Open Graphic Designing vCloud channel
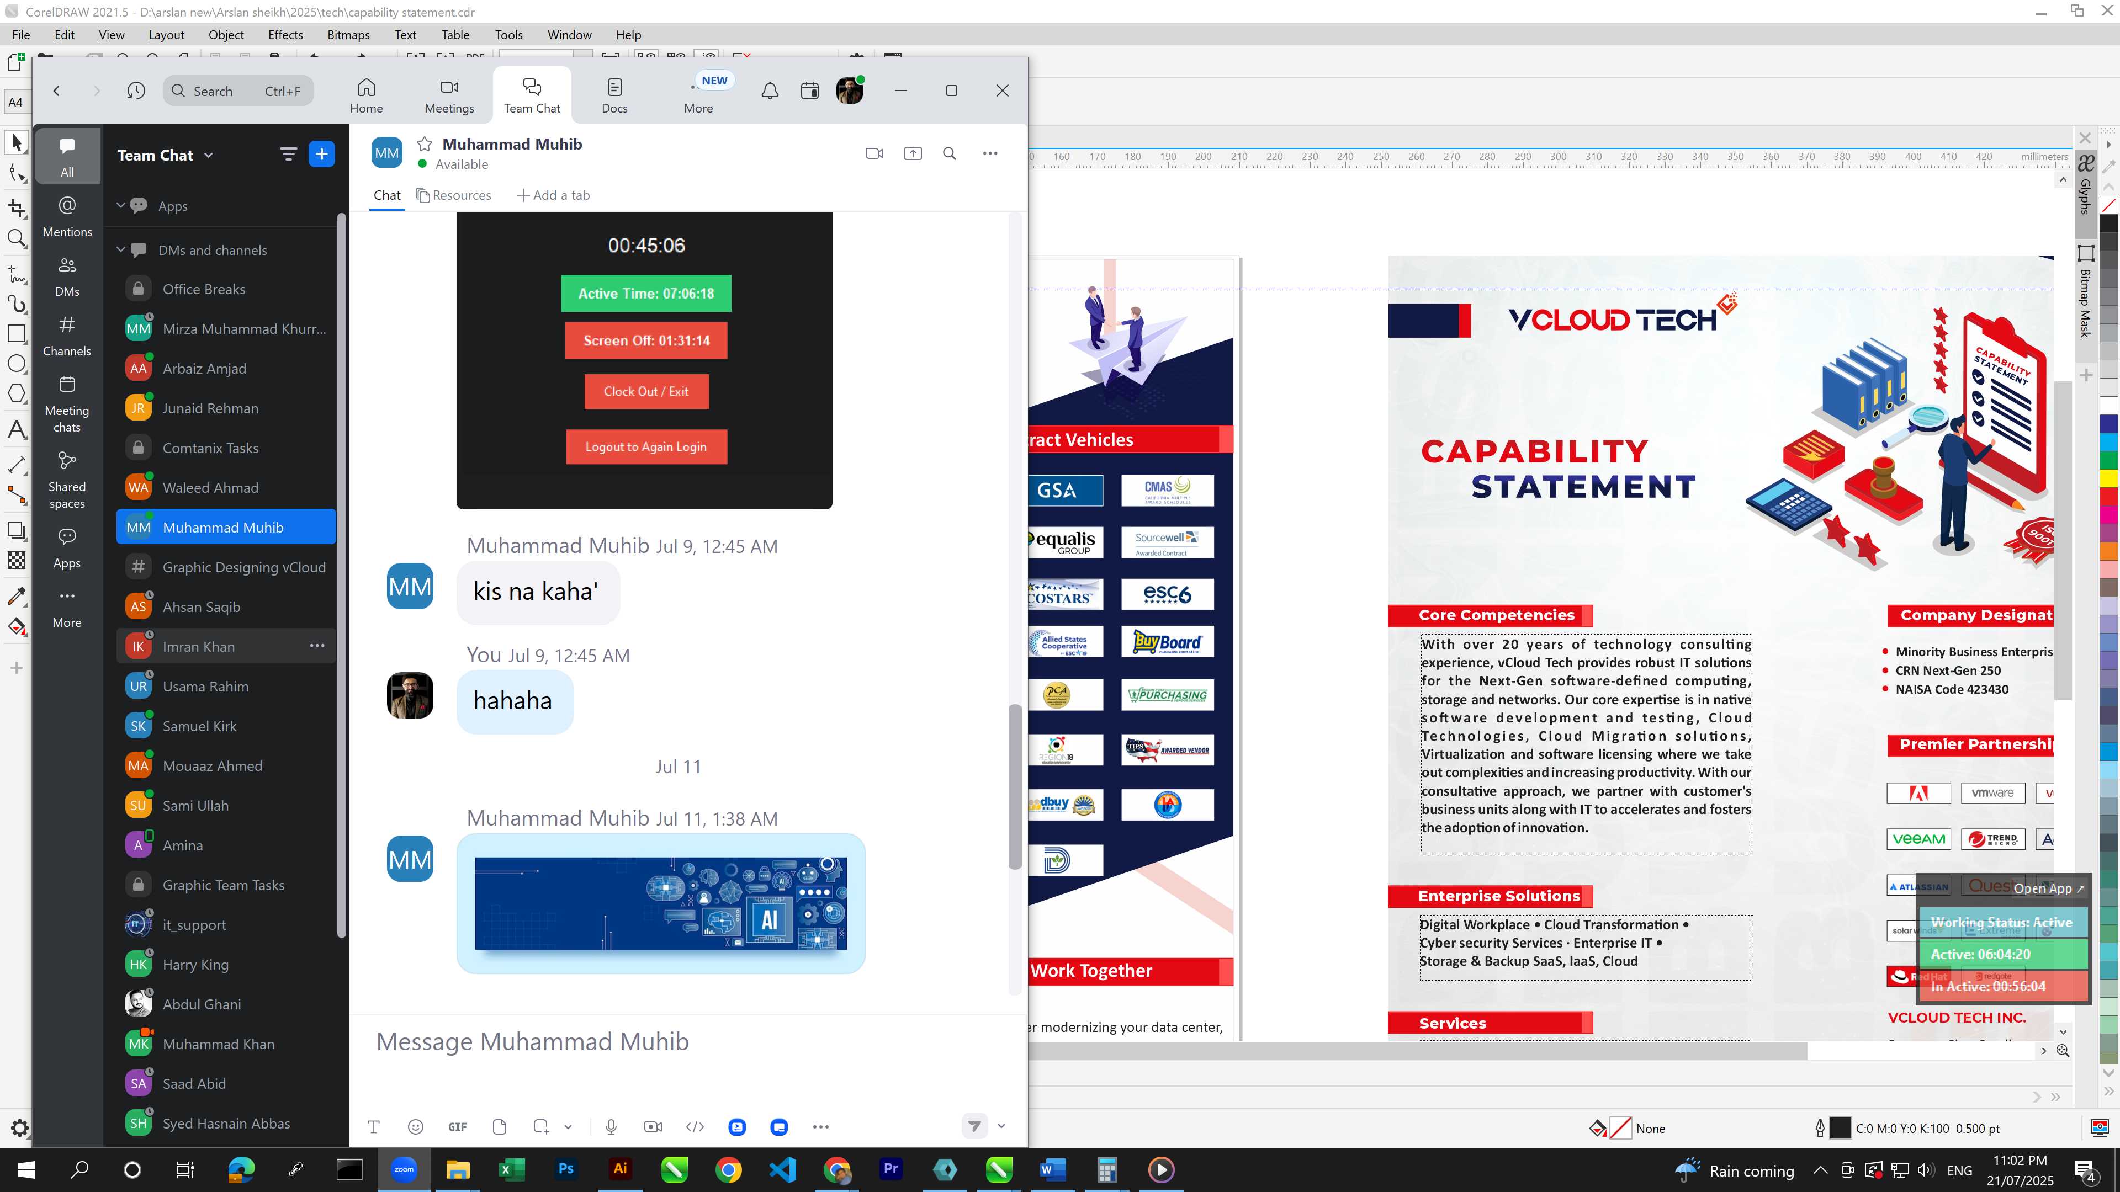Screen dimensions: 2120x1192 click(226, 567)
